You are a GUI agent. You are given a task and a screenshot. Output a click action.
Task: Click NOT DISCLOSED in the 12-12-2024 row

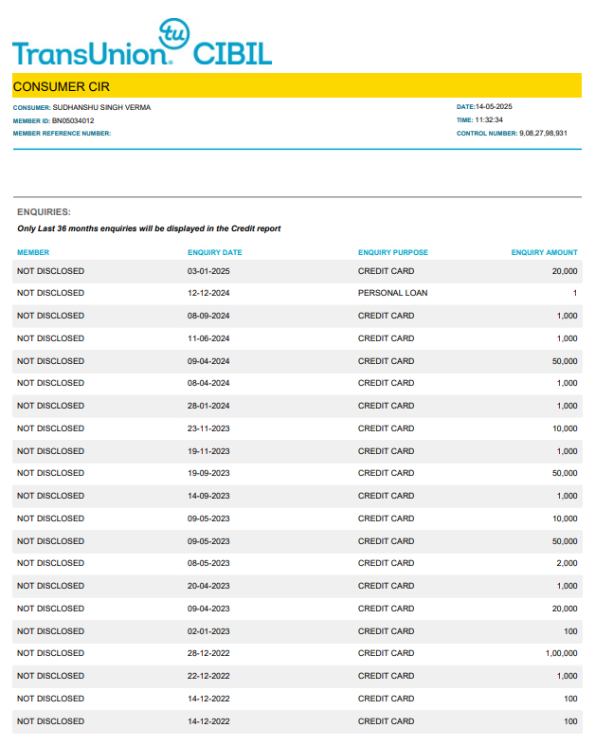coord(50,293)
